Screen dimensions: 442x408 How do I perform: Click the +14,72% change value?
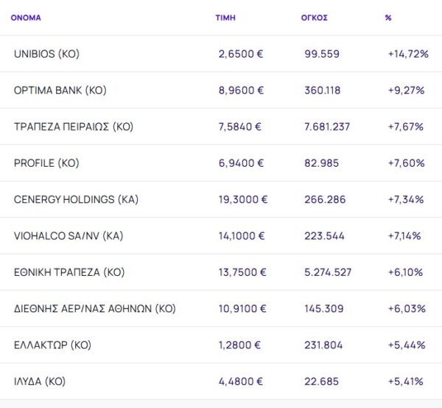[407, 54]
